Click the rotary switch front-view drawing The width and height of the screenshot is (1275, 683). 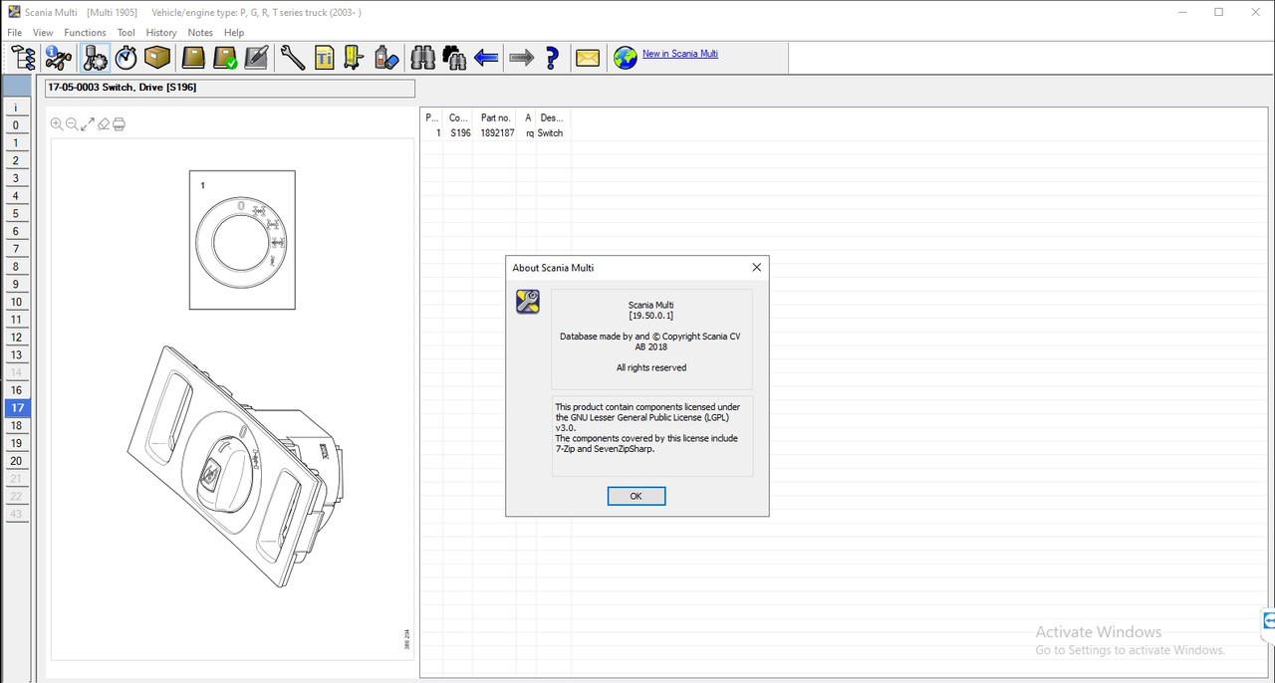coord(242,240)
